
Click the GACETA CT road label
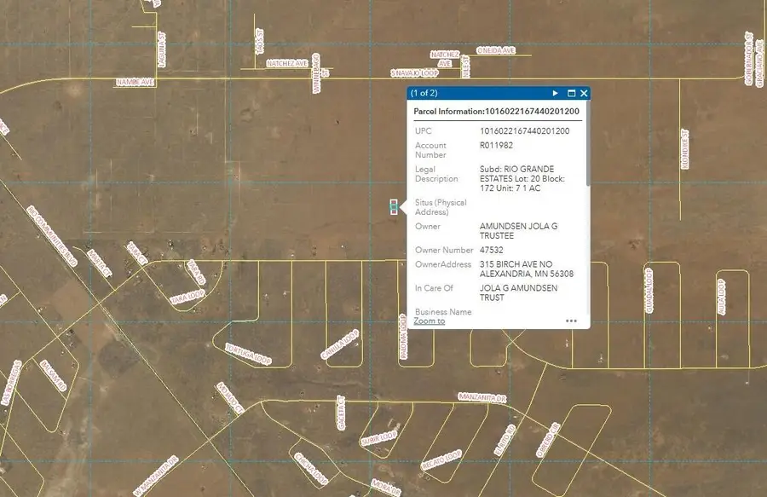click(x=341, y=413)
